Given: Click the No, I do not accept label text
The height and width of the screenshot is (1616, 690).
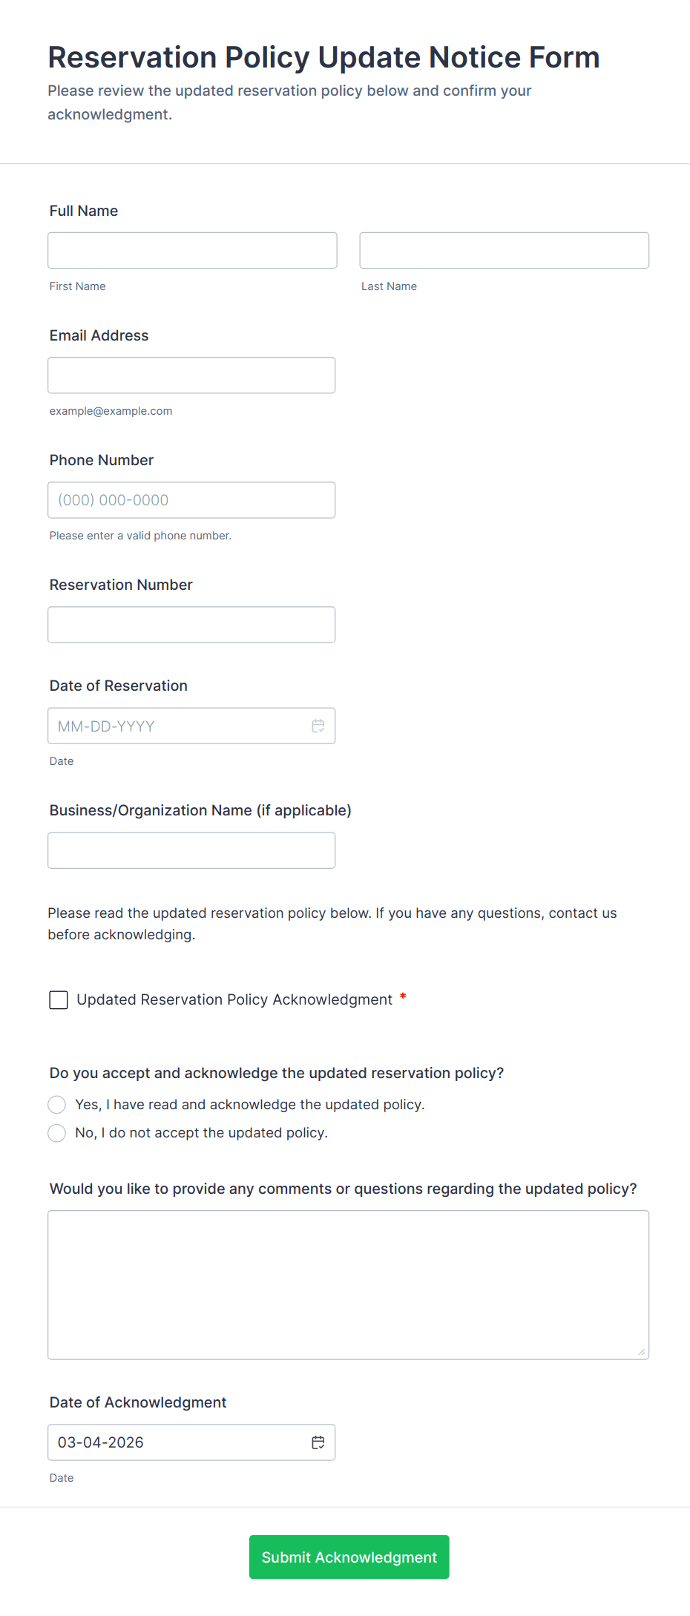Looking at the screenshot, I should tap(201, 1133).
